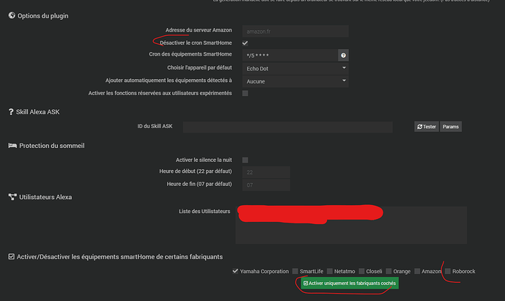Viewport: 505px width, 301px height.
Task: Click the bed icon beside Protection du sommeil
Action: pyautogui.click(x=12, y=146)
